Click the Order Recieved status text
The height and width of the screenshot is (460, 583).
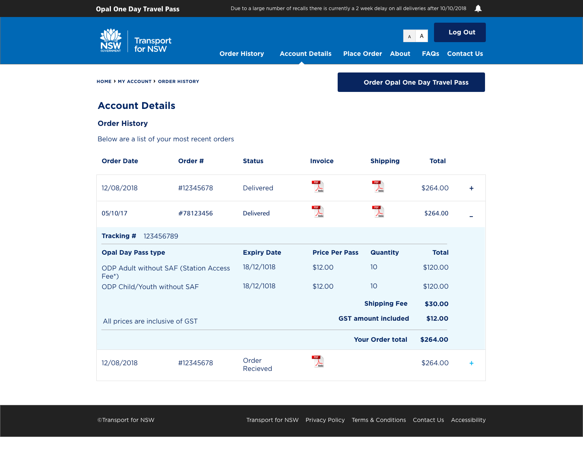[257, 364]
